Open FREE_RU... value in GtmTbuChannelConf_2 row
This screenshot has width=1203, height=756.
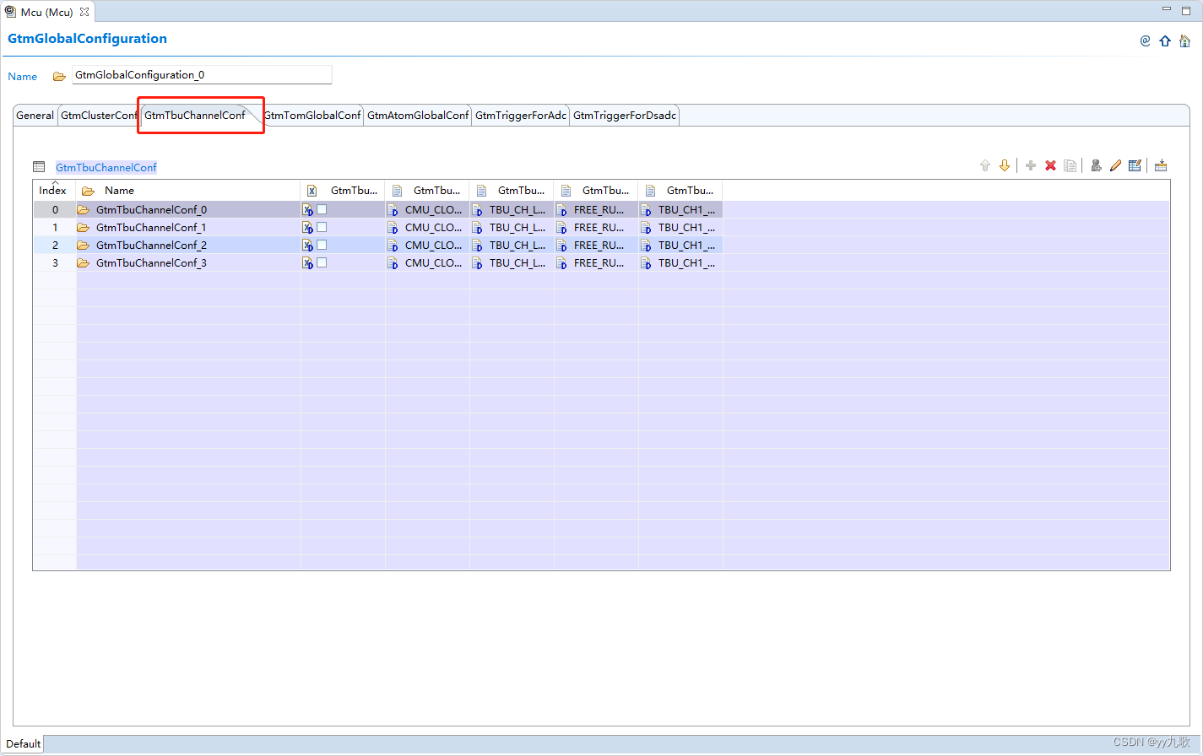click(599, 245)
